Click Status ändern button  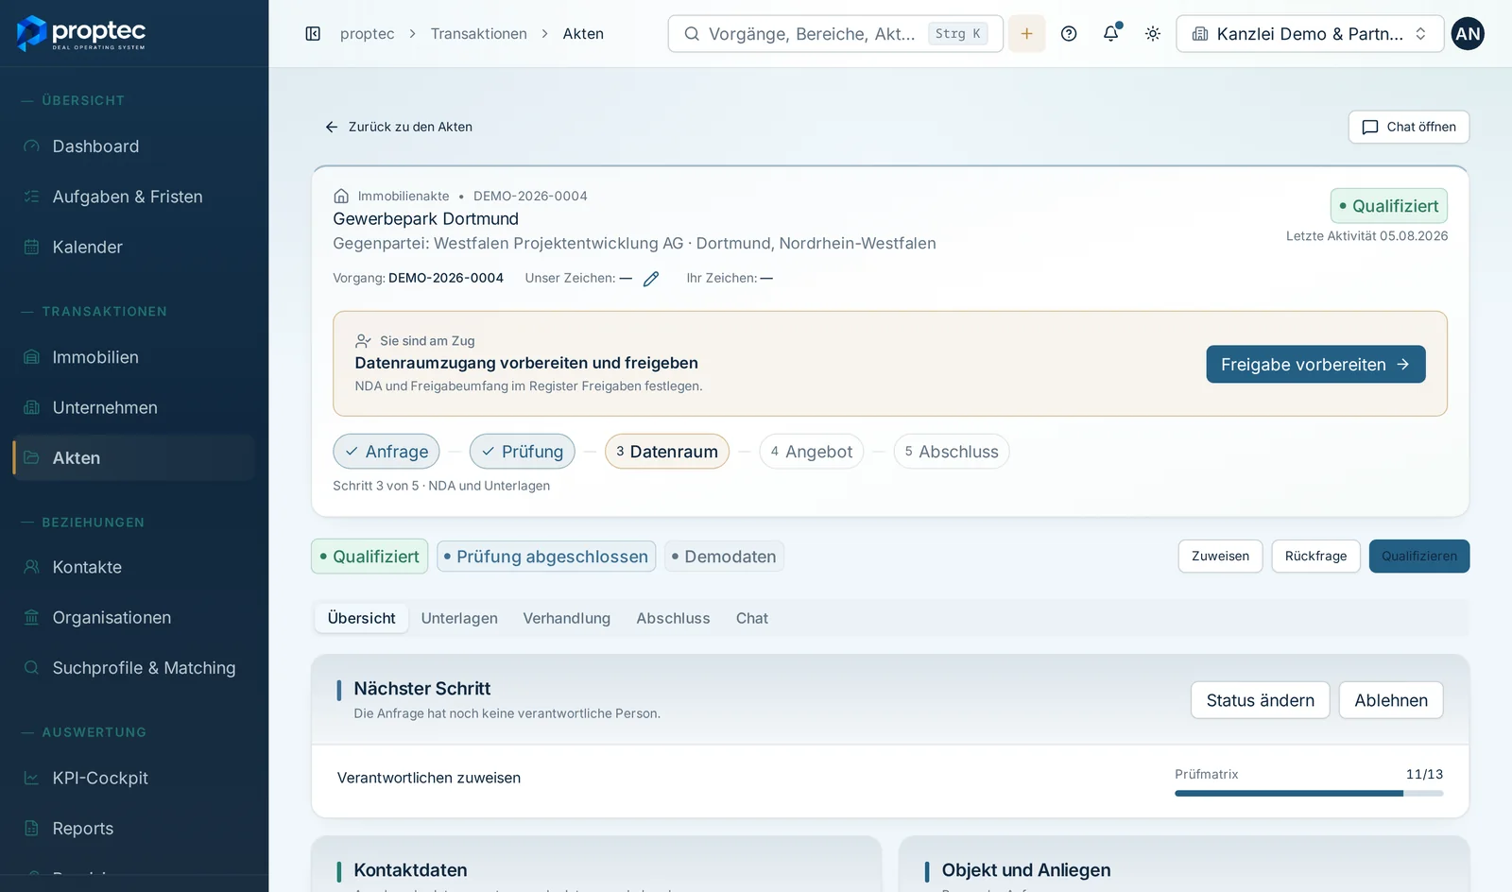[x=1260, y=700]
